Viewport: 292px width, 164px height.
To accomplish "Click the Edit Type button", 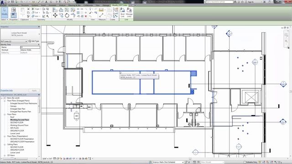I will click(34, 41).
